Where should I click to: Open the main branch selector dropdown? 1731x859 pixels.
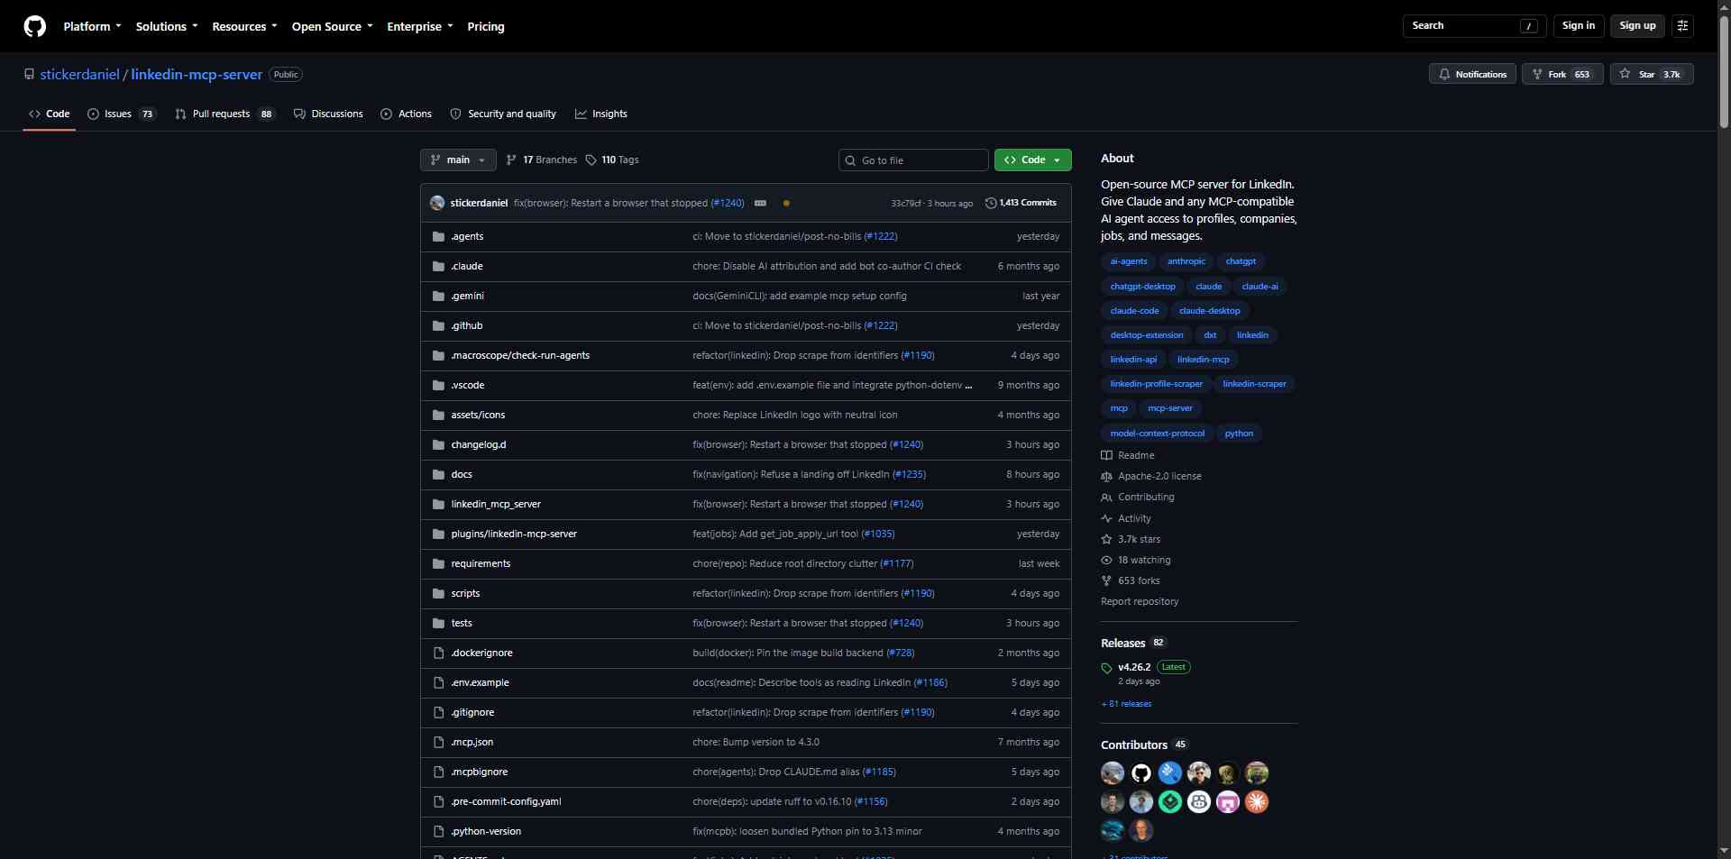458,160
